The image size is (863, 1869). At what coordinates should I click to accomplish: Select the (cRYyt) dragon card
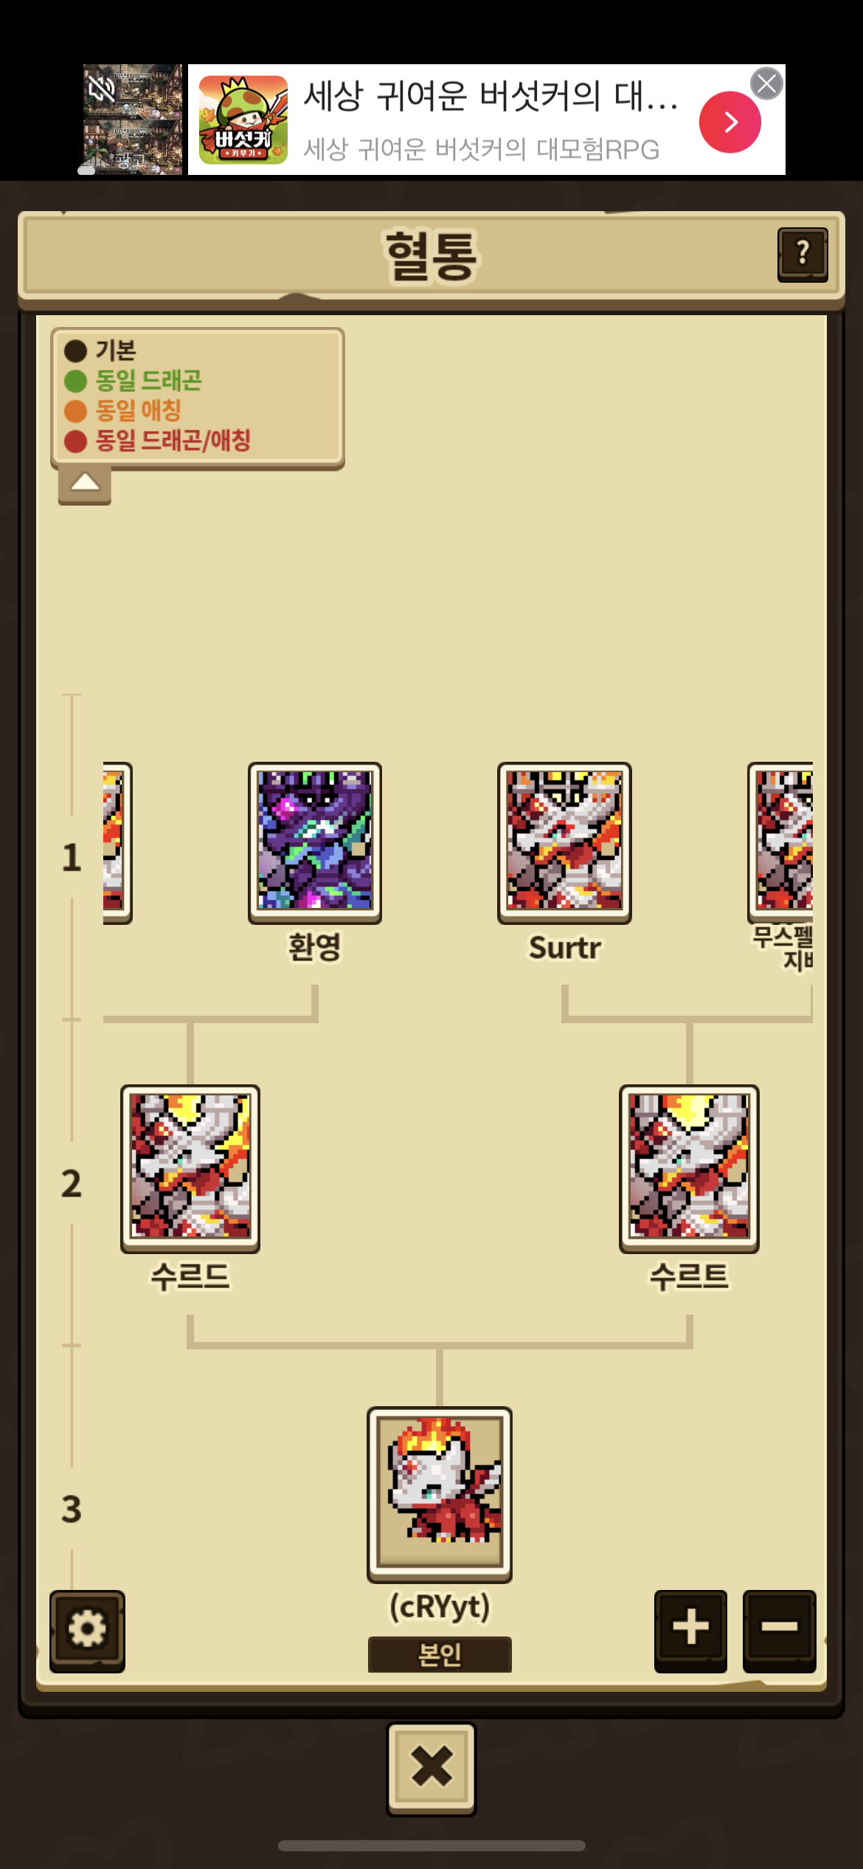440,1494
